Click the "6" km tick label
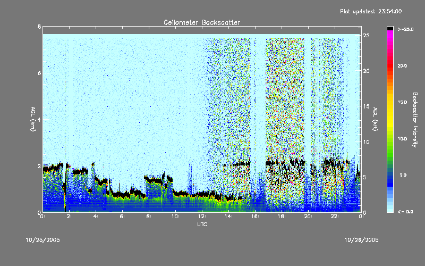425x266 pixels. click(39, 73)
